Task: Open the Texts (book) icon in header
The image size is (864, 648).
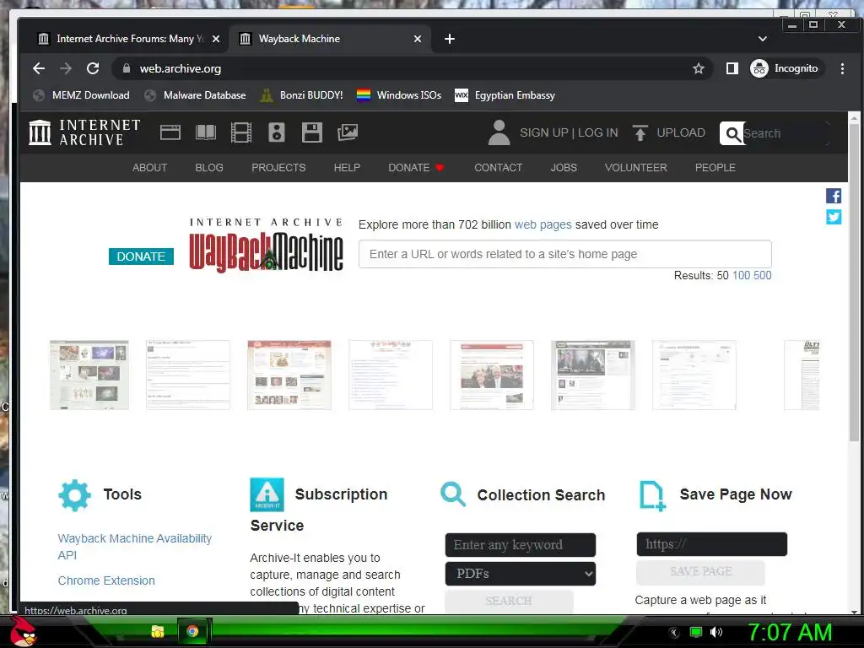Action: tap(206, 132)
